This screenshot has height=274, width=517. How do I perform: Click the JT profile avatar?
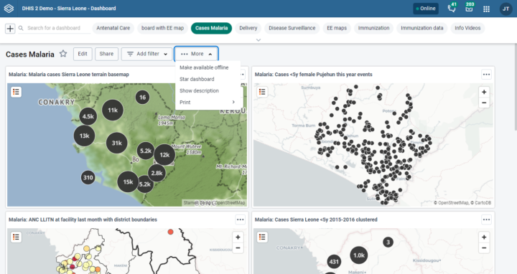pos(506,9)
